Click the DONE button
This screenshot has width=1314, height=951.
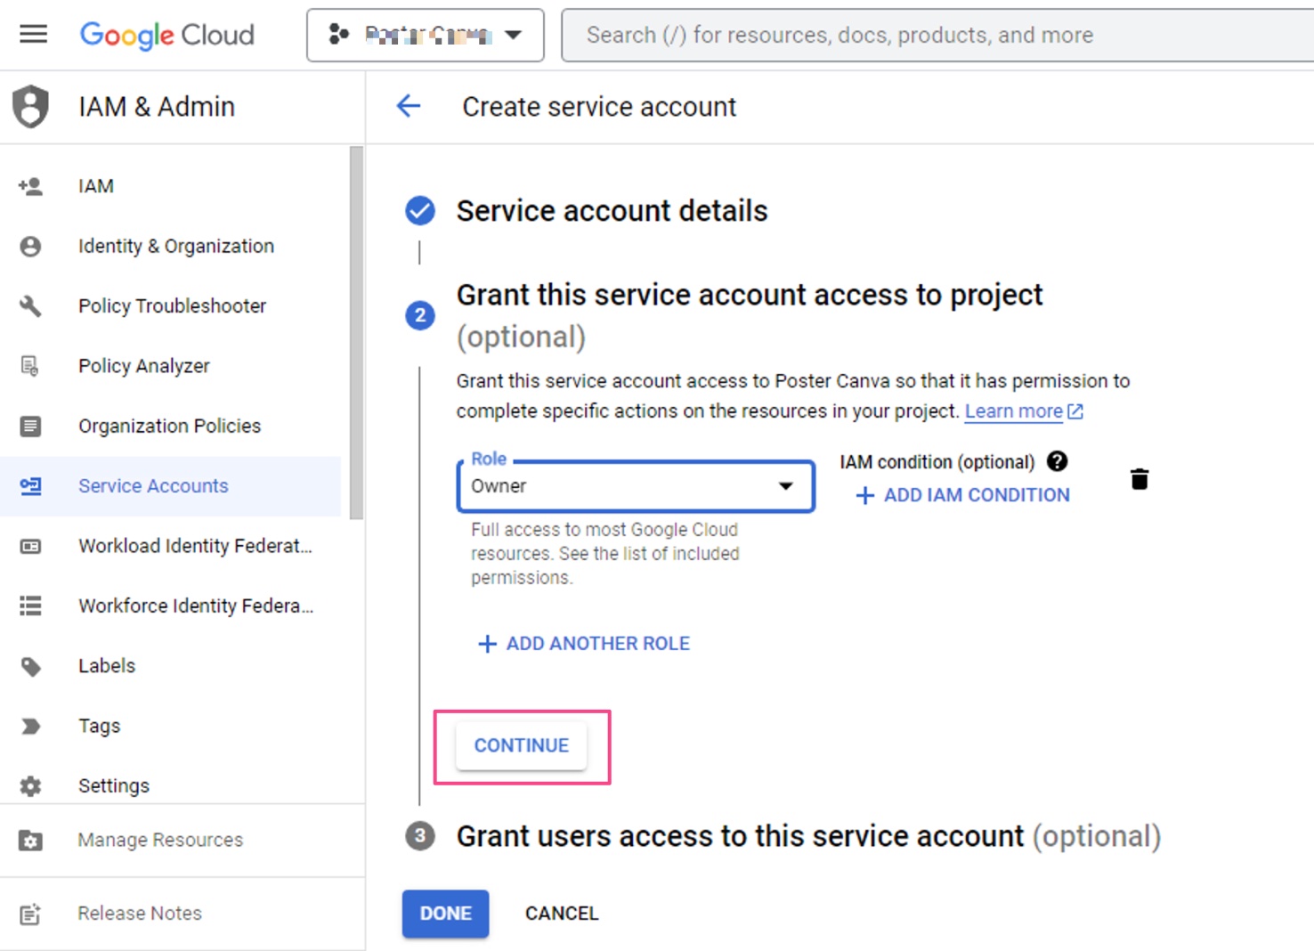pos(445,913)
